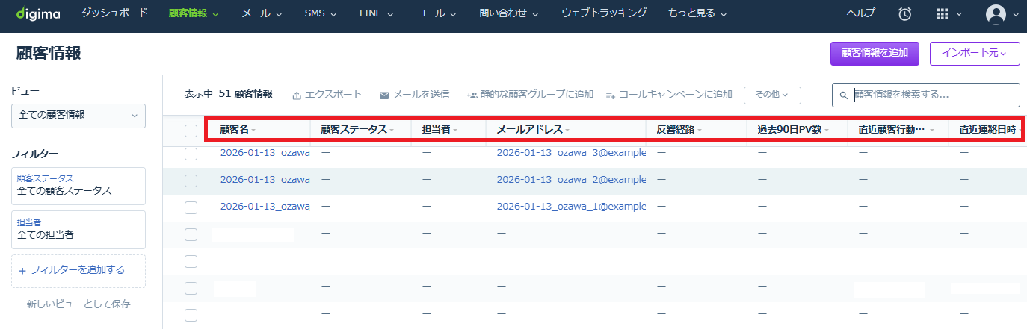This screenshot has height=329, width=1027.
Task: Sort by 顧客ステータス column header
Action: tap(358, 130)
